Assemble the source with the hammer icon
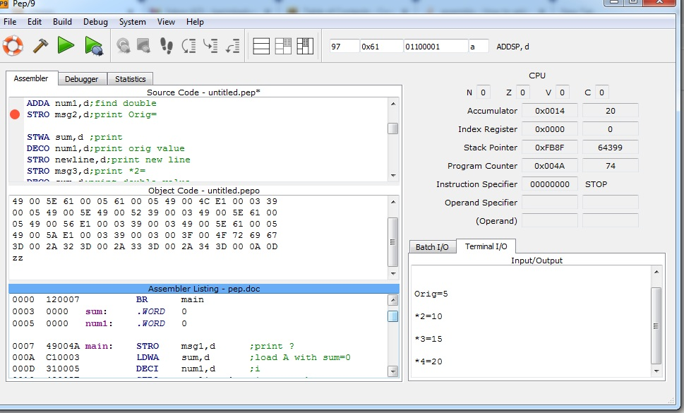The image size is (684, 413). point(40,45)
